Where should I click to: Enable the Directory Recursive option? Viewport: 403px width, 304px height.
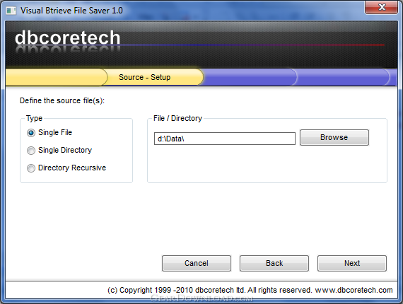click(x=31, y=168)
